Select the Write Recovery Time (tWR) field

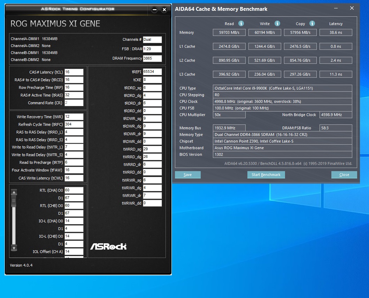click(x=74, y=117)
